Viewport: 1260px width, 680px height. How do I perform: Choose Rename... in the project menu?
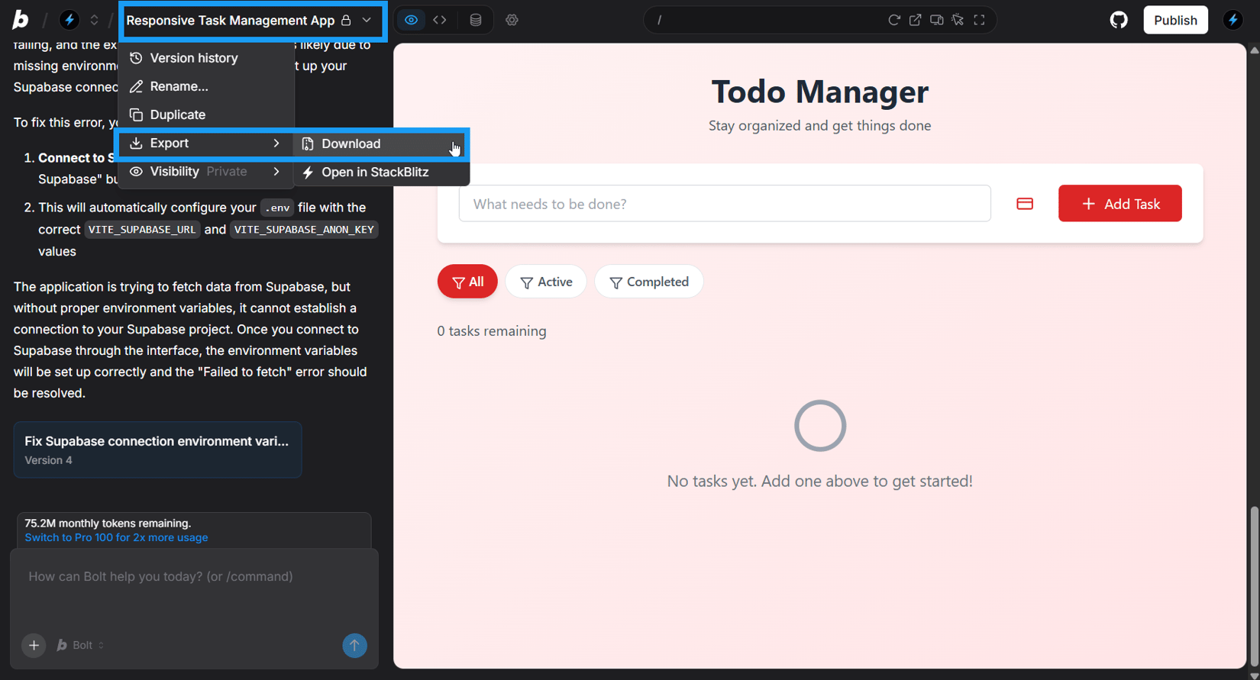coord(206,86)
